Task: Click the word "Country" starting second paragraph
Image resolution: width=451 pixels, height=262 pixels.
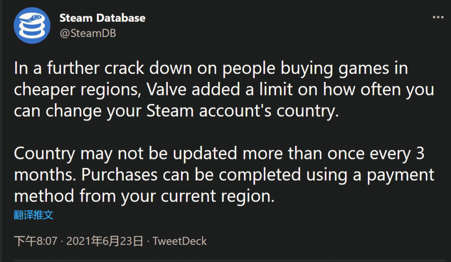Action: point(44,154)
